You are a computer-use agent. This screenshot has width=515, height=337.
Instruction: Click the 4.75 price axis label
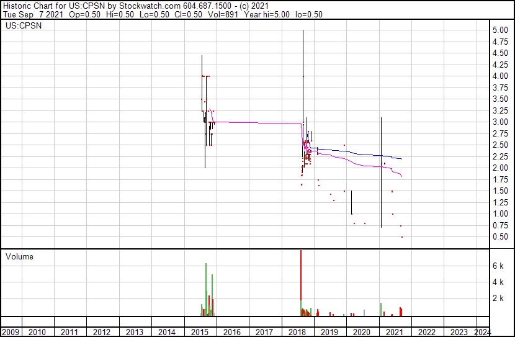point(500,42)
